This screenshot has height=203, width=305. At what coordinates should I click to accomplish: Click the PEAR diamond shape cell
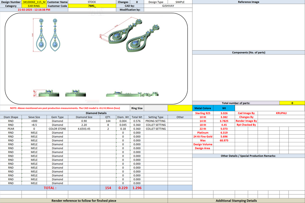pos(11,129)
